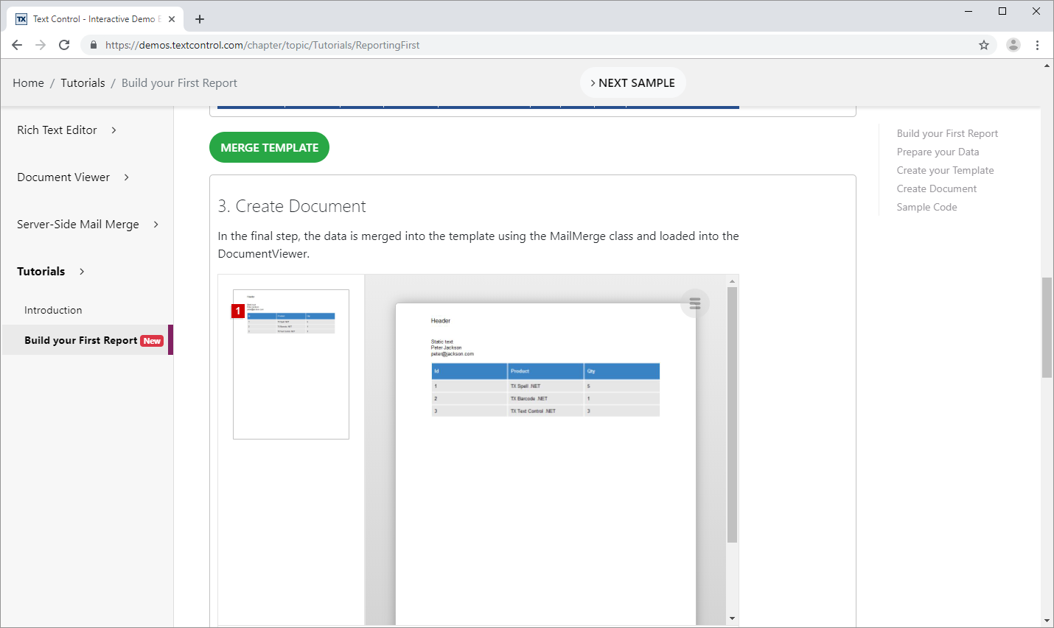Jump to Create your Template section
The height and width of the screenshot is (628, 1054).
[945, 170]
